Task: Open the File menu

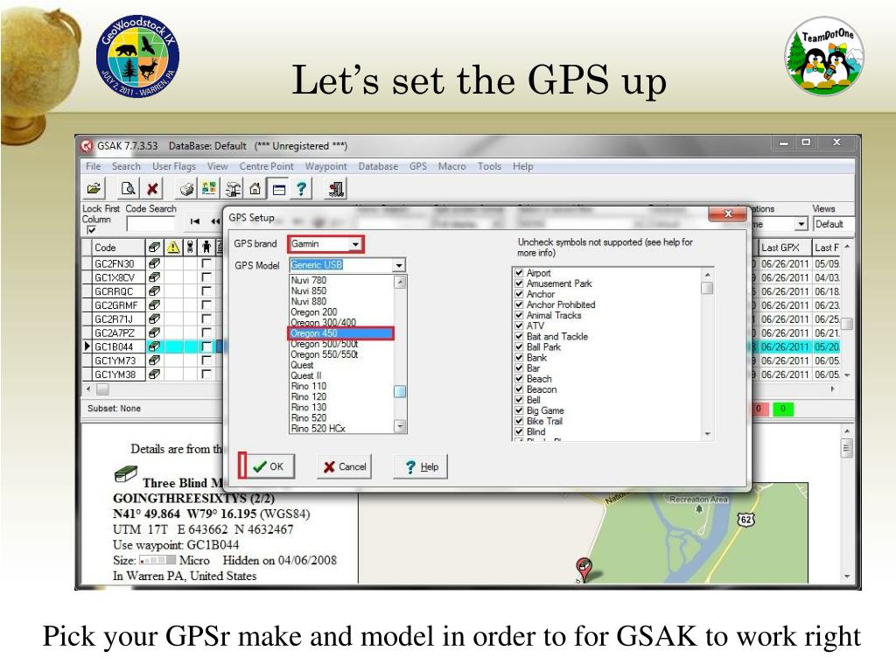Action: (x=93, y=166)
